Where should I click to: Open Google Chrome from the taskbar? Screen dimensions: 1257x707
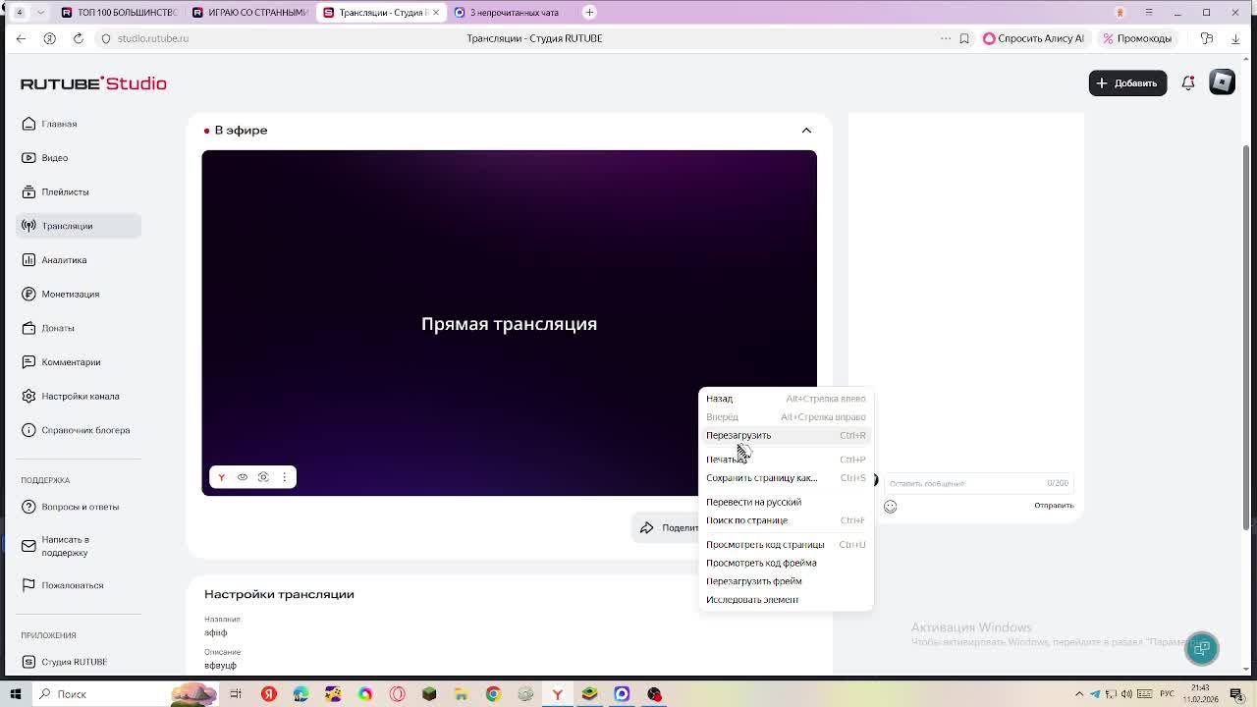pyautogui.click(x=493, y=694)
